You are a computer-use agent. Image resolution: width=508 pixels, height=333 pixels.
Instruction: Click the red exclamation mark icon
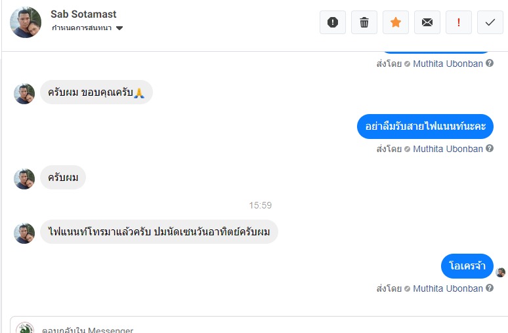coord(459,22)
